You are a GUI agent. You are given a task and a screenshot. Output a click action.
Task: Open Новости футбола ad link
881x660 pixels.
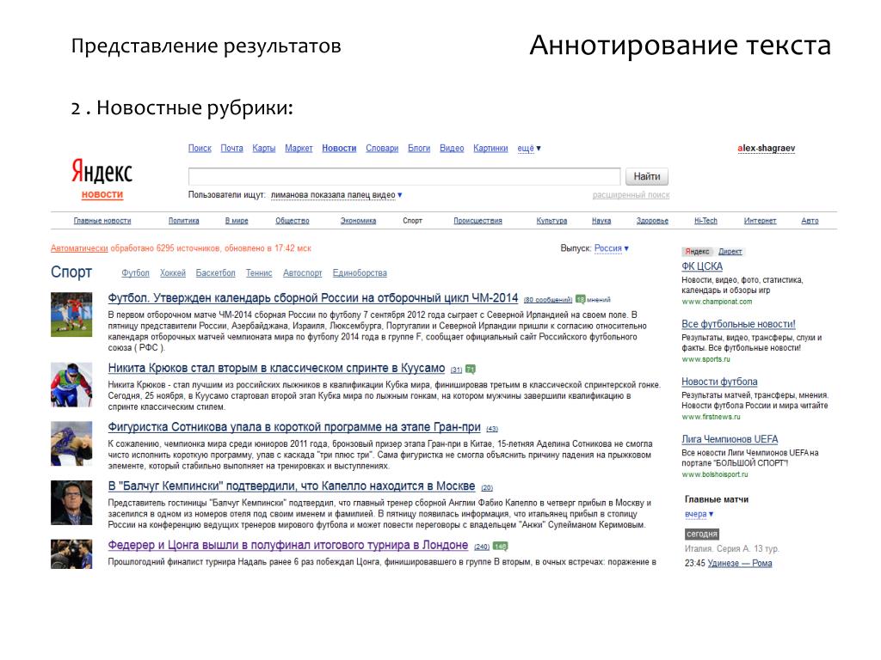pos(719,382)
